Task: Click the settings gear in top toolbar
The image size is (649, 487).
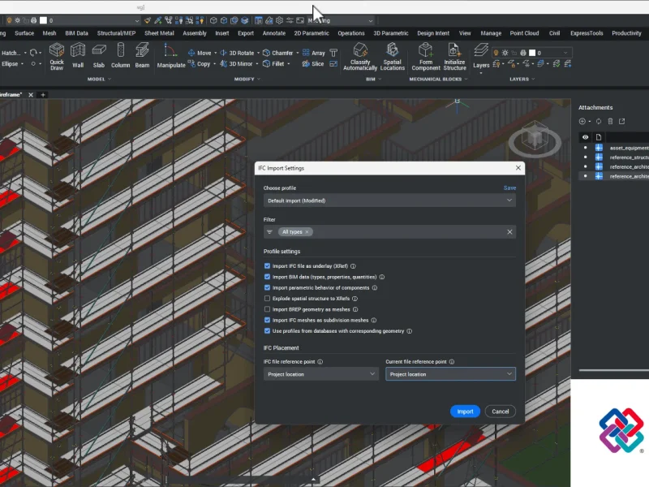Action: (279, 20)
